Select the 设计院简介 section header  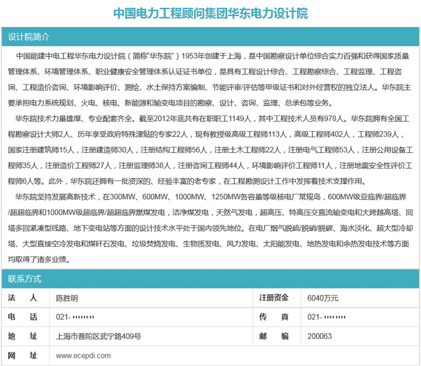(x=210, y=37)
